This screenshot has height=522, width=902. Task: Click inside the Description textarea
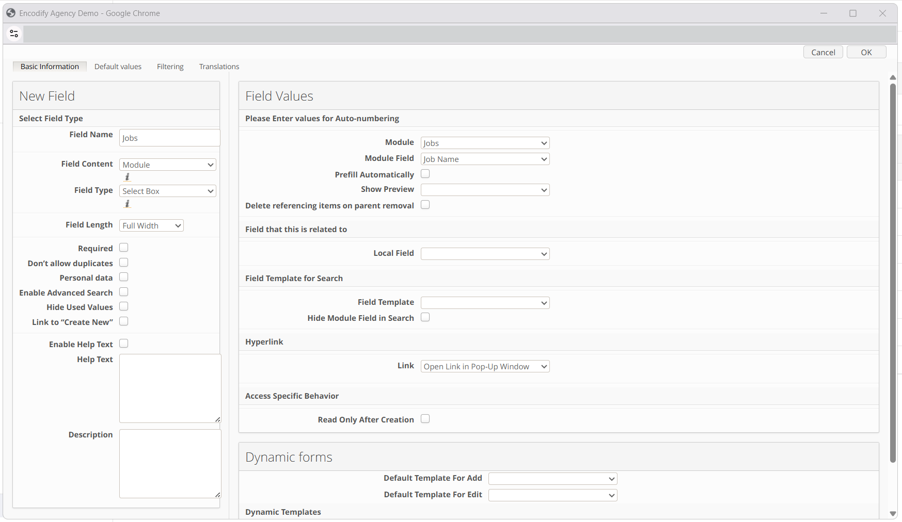coord(170,464)
